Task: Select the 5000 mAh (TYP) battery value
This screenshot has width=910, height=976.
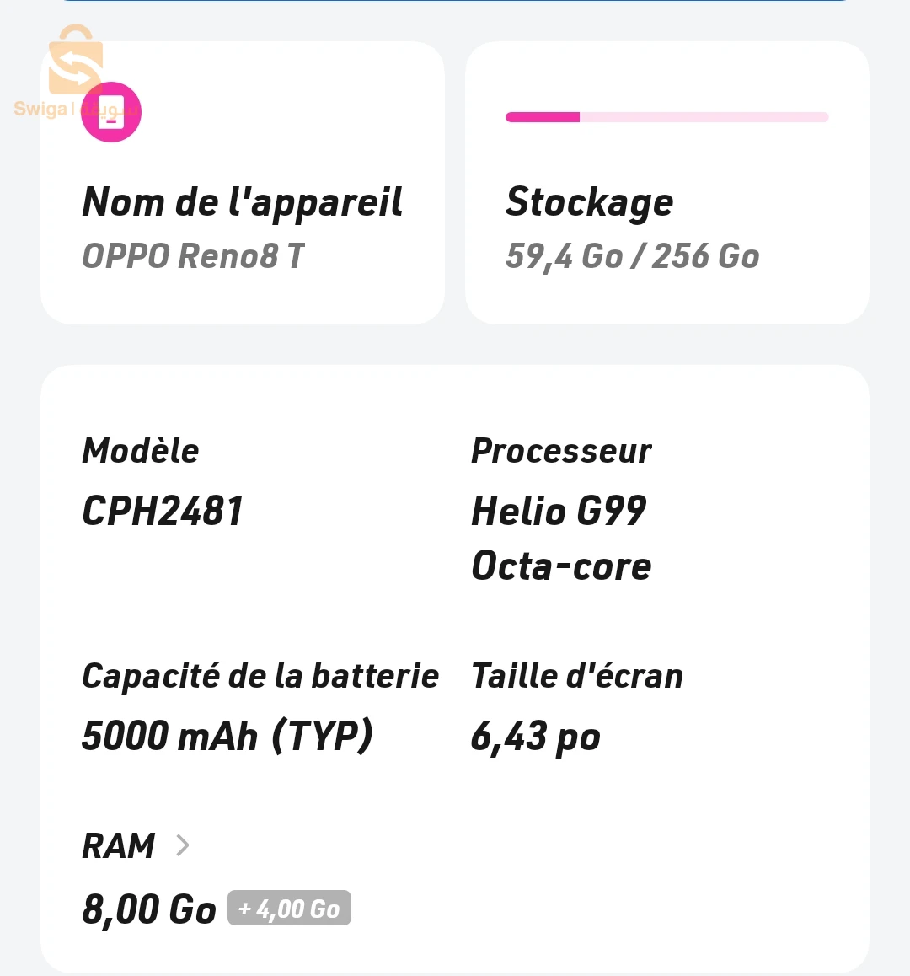Action: [227, 736]
